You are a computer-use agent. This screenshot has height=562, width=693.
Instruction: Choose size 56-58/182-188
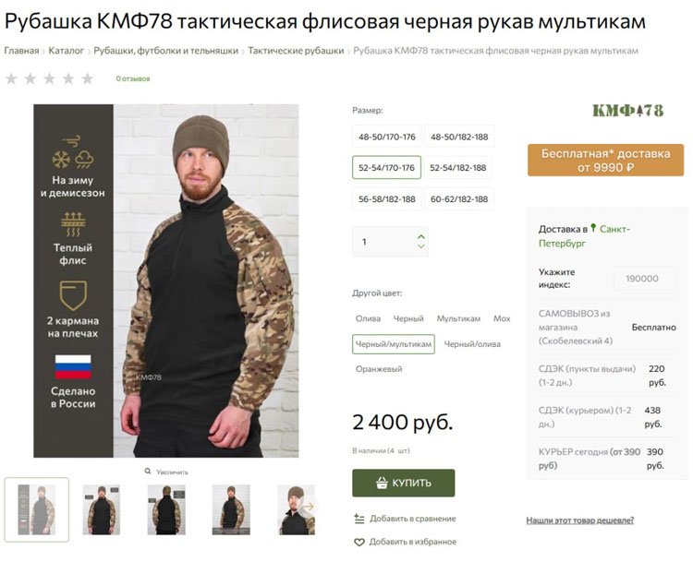(x=387, y=199)
